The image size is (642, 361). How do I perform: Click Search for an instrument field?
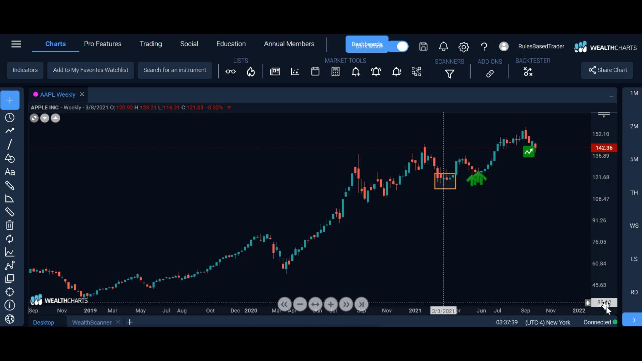pos(175,70)
